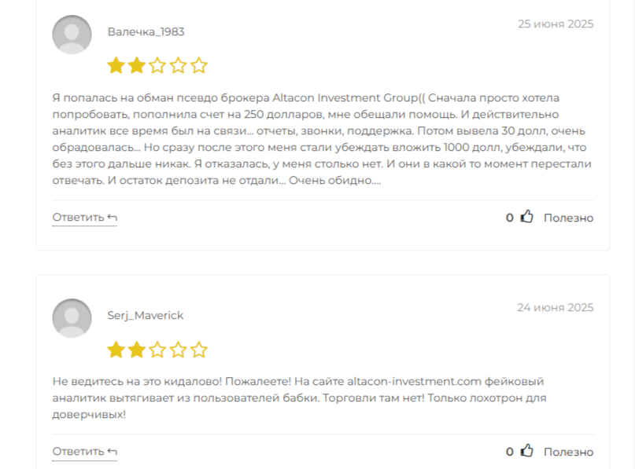Open the Serj_Maverick username
This screenshot has height=469, width=635.
point(145,315)
